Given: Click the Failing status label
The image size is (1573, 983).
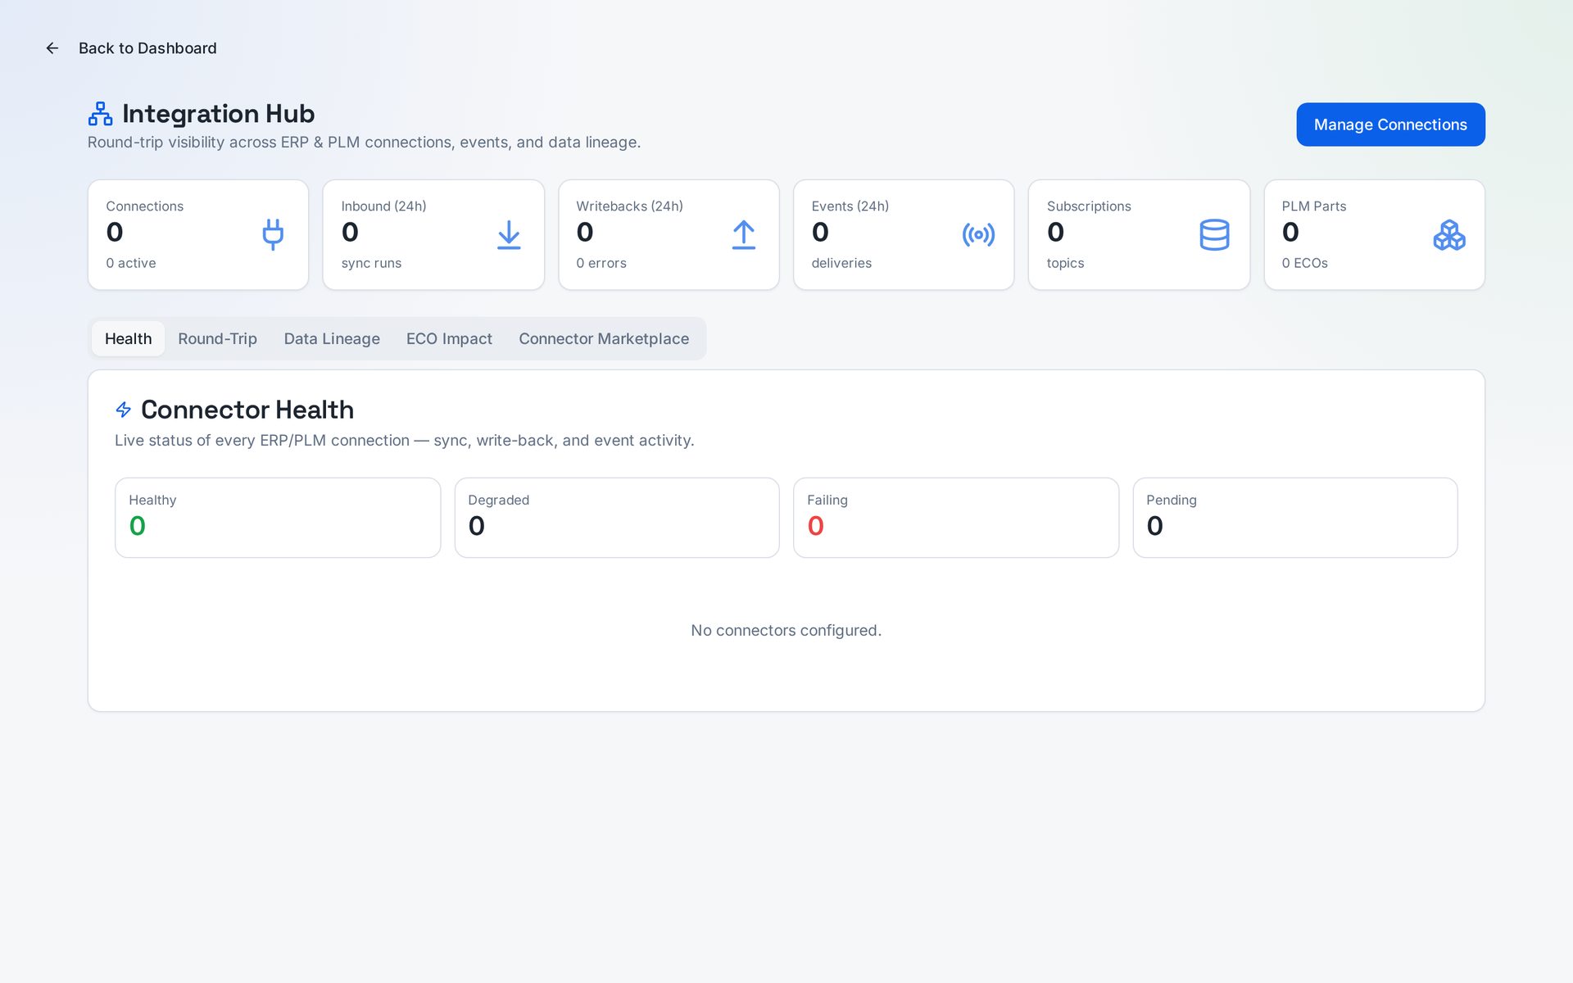Looking at the screenshot, I should (x=827, y=501).
